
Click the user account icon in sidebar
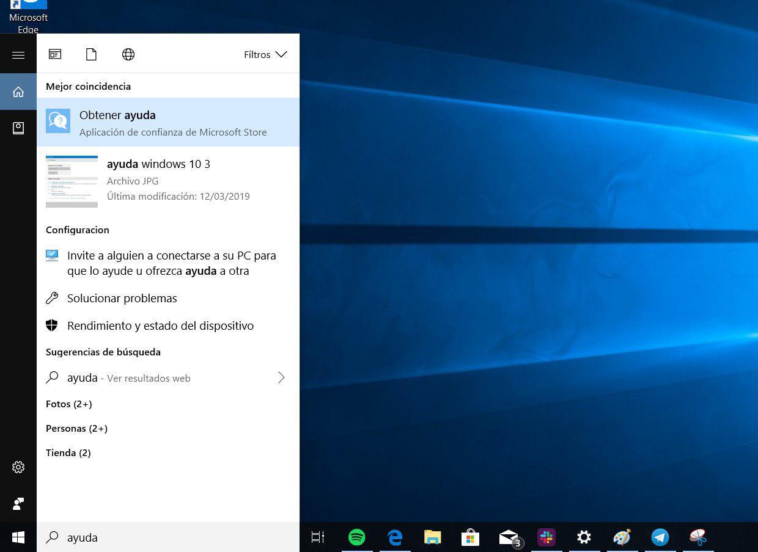(x=18, y=504)
